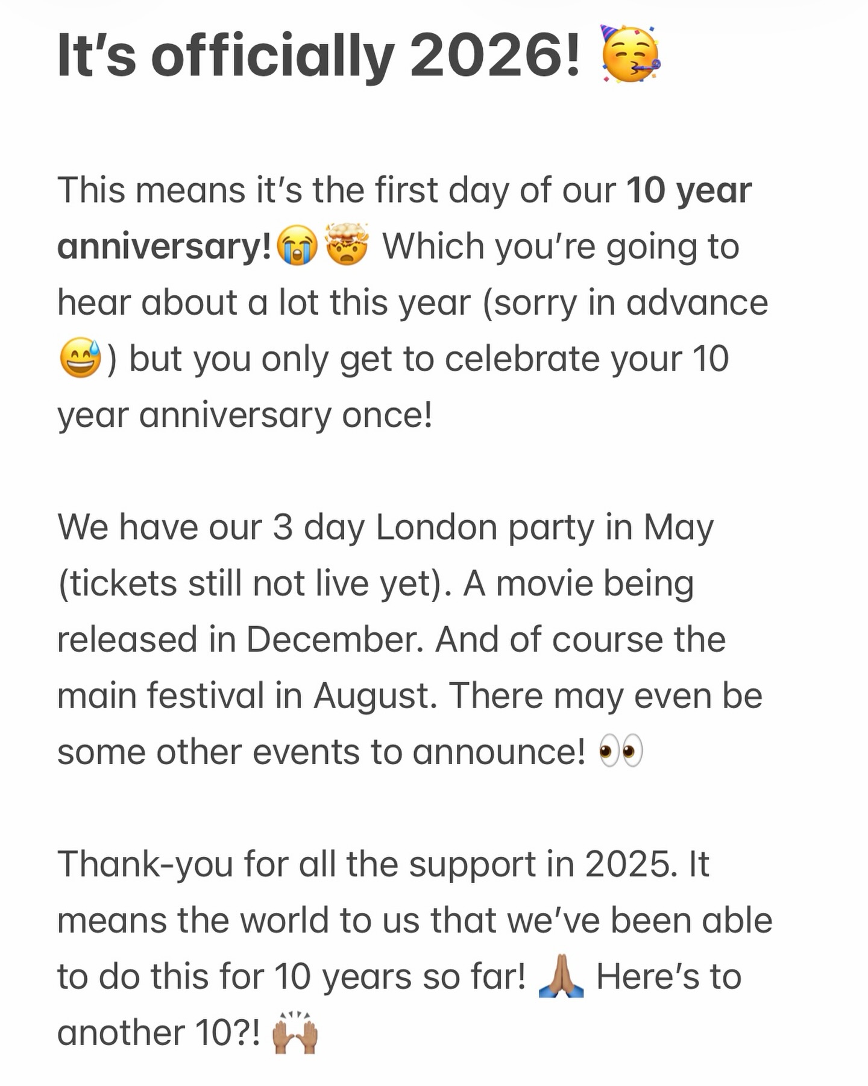Click the party face emoji in the heading
This screenshot has width=868, height=1086.
point(631,55)
